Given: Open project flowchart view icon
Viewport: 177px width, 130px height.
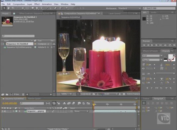Looking at the screenshot, I should (x=54, y=44).
